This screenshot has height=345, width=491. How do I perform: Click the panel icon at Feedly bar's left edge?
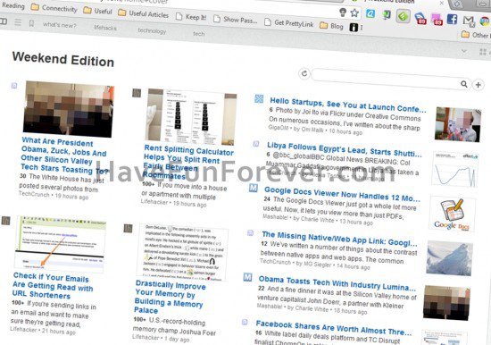[x=4, y=21]
